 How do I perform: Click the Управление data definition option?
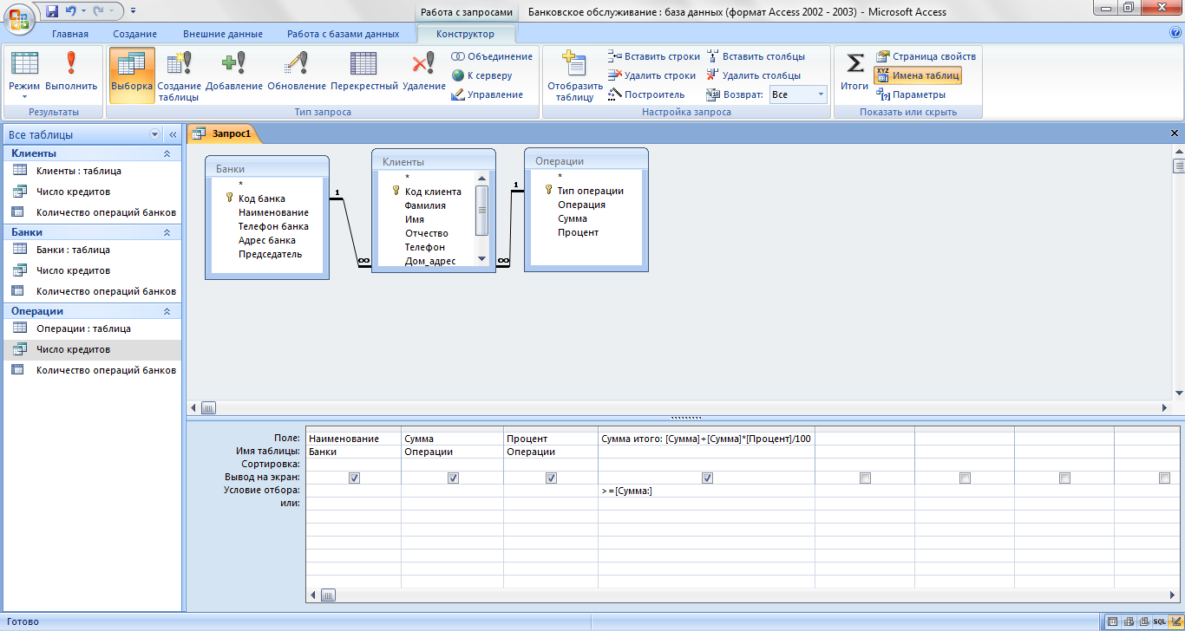487,94
